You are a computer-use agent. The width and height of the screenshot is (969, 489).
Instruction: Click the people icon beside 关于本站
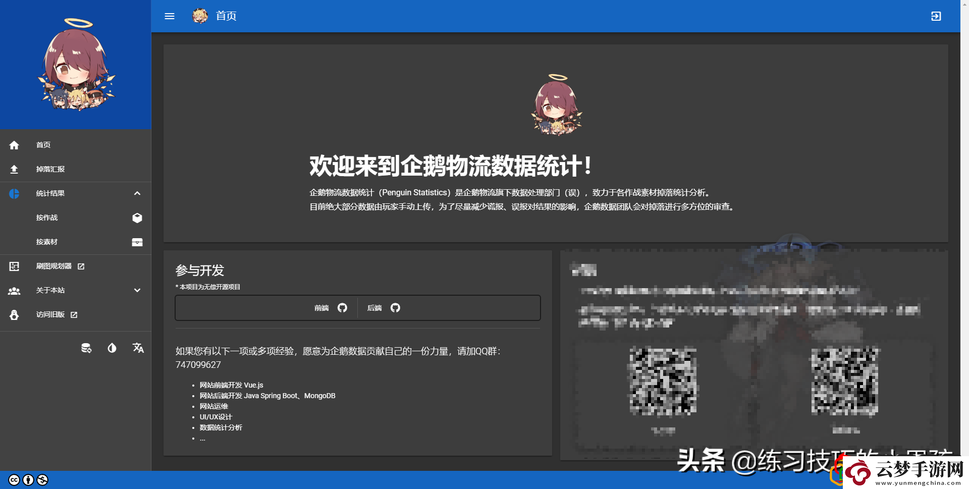tap(14, 291)
